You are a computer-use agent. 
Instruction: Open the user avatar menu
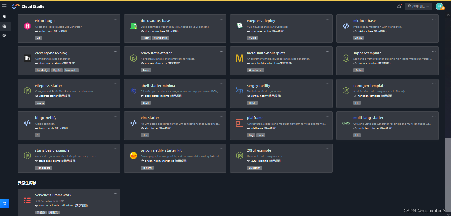coord(439,6)
